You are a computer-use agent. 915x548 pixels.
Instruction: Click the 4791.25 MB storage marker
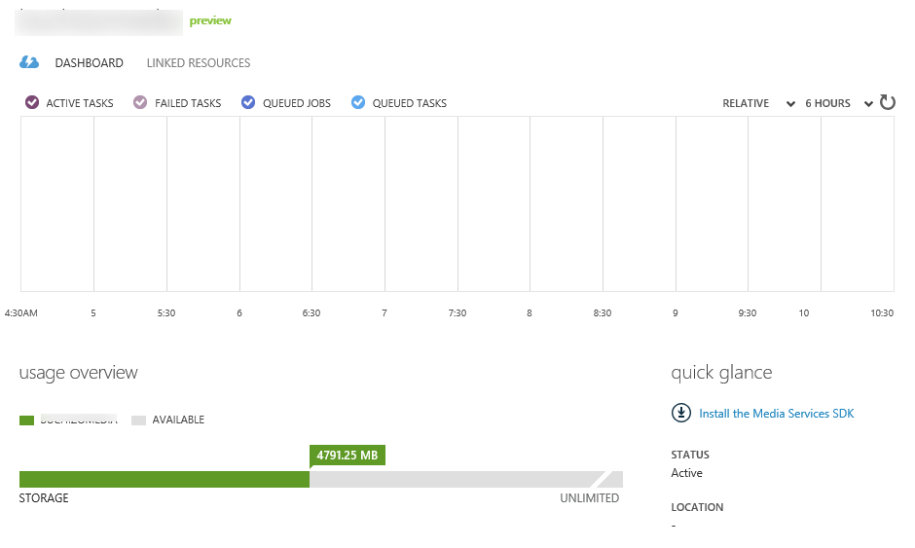point(347,455)
